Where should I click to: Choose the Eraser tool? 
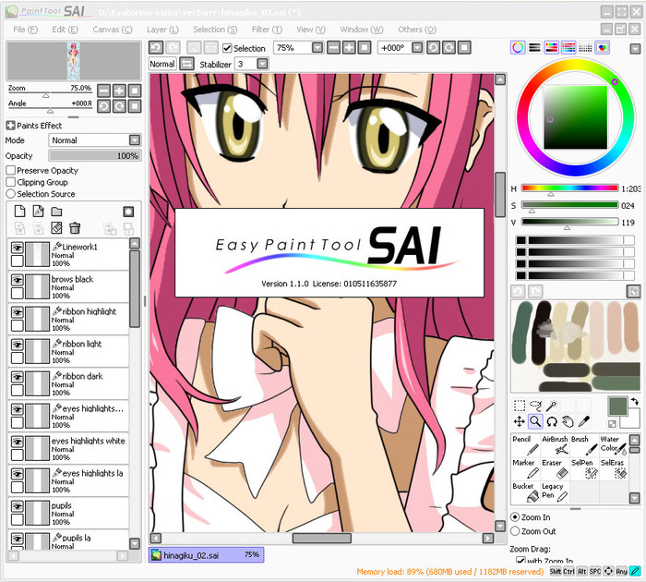coord(555,469)
